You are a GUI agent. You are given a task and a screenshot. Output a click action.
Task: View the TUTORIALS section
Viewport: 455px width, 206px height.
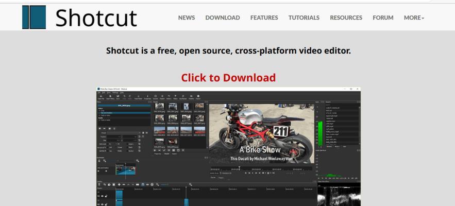(x=304, y=18)
